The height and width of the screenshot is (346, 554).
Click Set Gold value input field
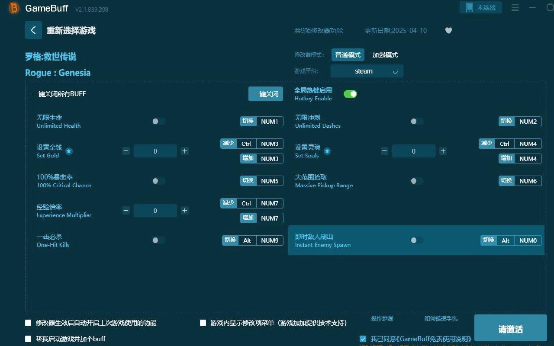pyautogui.click(x=155, y=151)
